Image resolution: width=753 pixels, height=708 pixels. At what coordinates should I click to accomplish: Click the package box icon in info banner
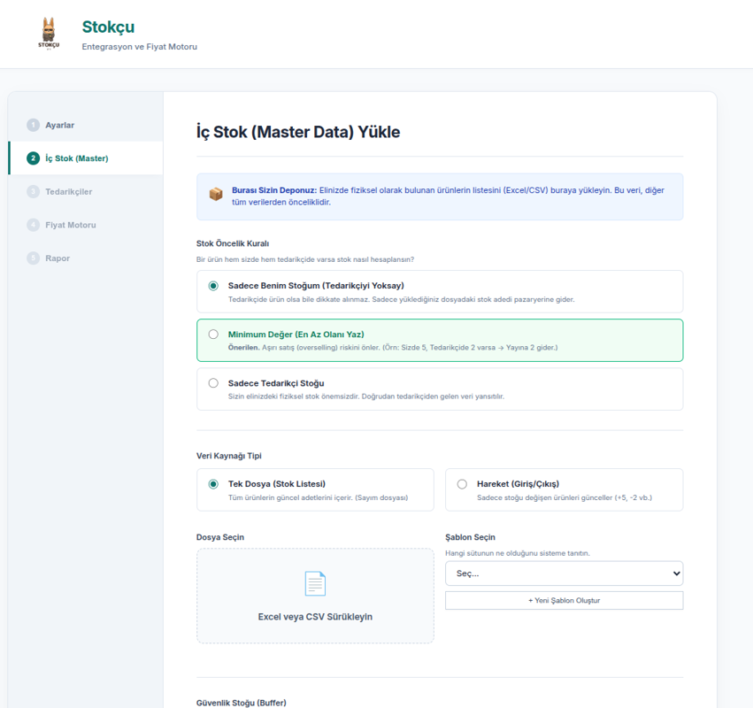[x=216, y=194]
